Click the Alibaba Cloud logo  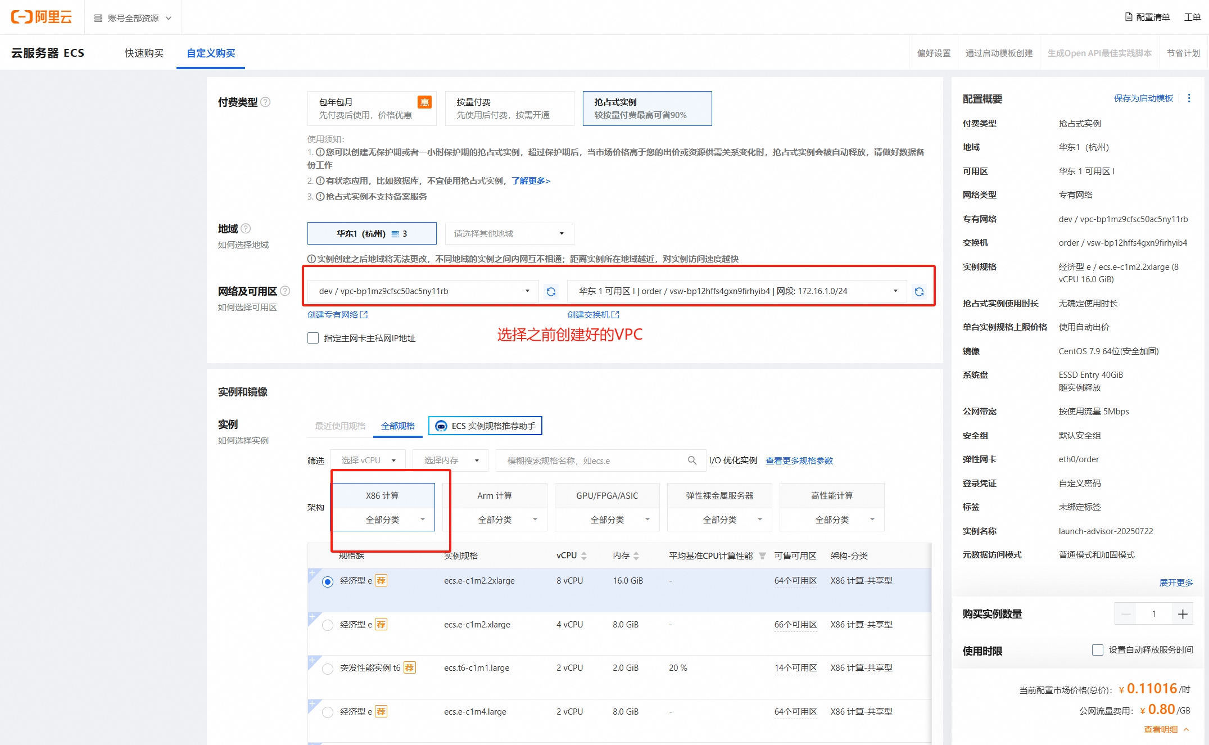point(42,17)
